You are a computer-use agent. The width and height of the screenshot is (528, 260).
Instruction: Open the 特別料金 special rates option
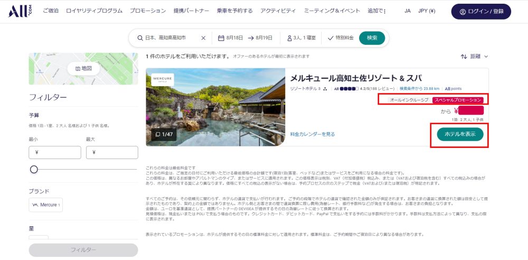pos(341,38)
